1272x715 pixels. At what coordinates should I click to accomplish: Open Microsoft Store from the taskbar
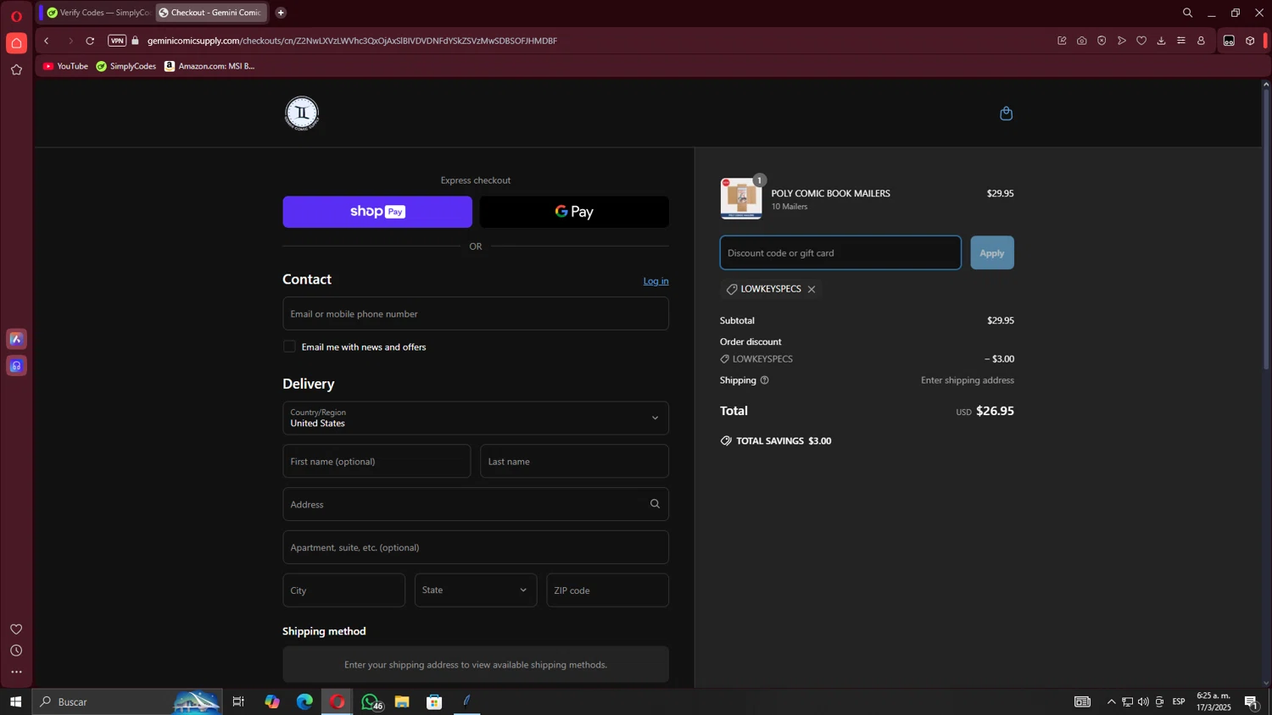coord(434,702)
